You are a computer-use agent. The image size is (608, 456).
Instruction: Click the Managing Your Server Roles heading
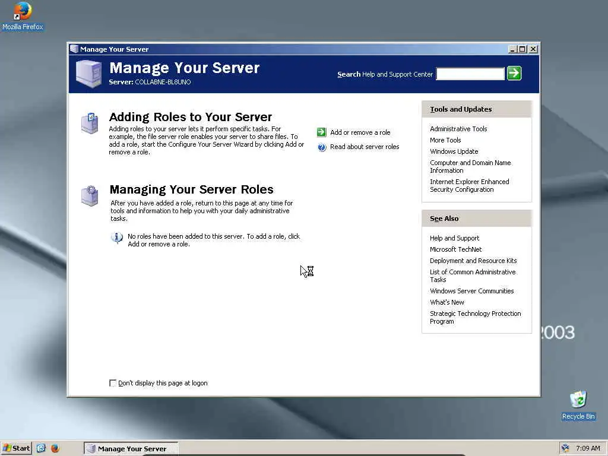point(192,189)
